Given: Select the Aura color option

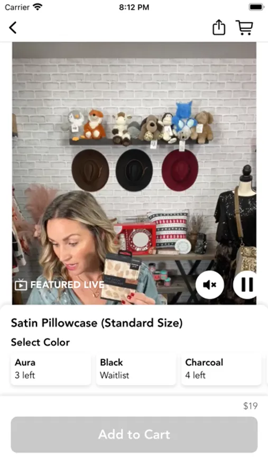Looking at the screenshot, I should [51, 369].
